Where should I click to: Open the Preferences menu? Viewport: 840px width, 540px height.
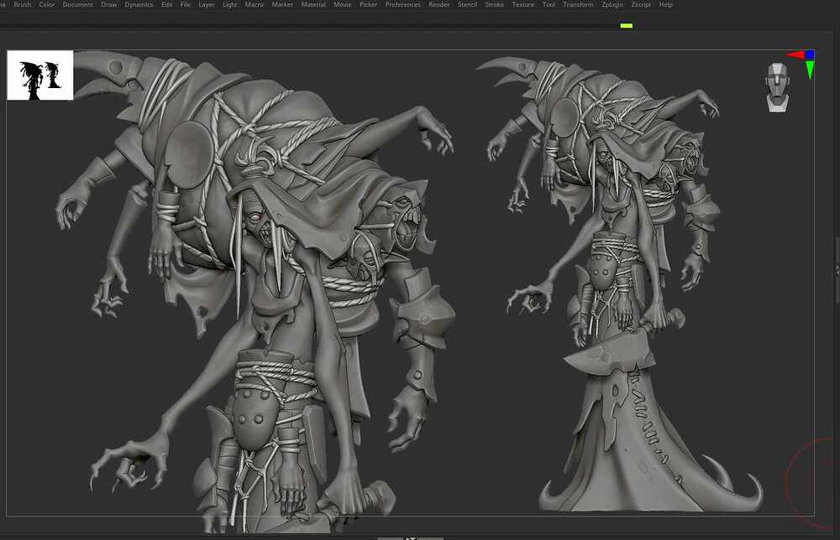[403, 4]
